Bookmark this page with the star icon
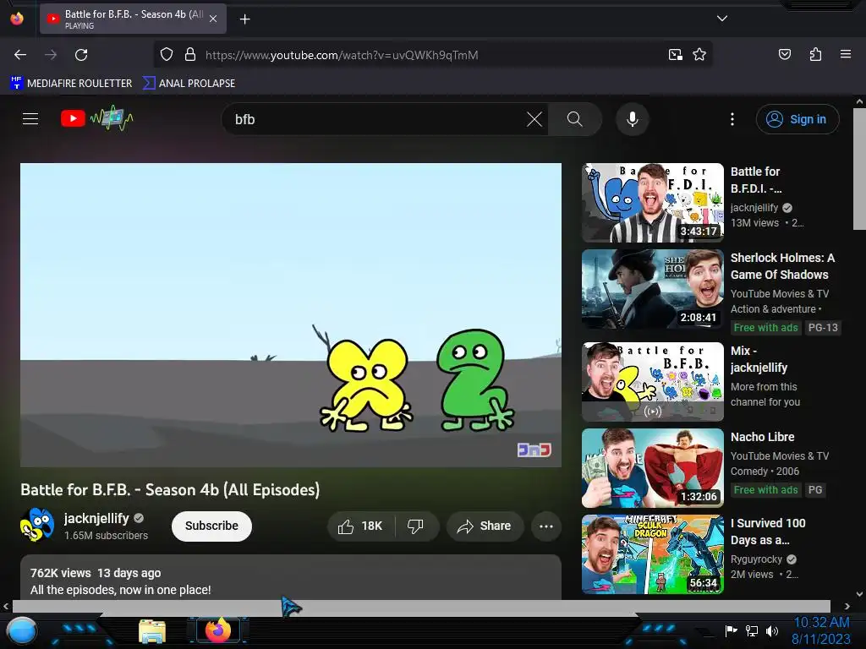866x649 pixels. [699, 55]
